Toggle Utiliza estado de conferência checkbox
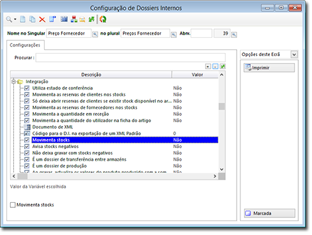312x235 pixels. point(27,88)
